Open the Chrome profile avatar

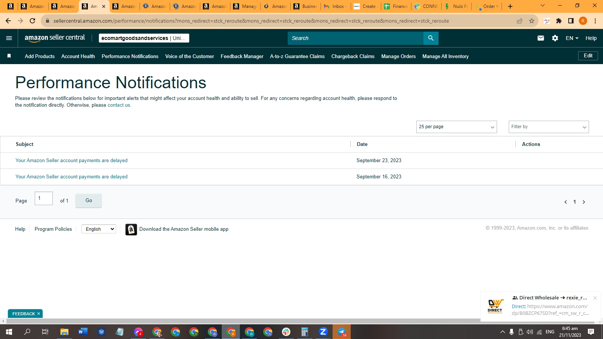click(583, 21)
